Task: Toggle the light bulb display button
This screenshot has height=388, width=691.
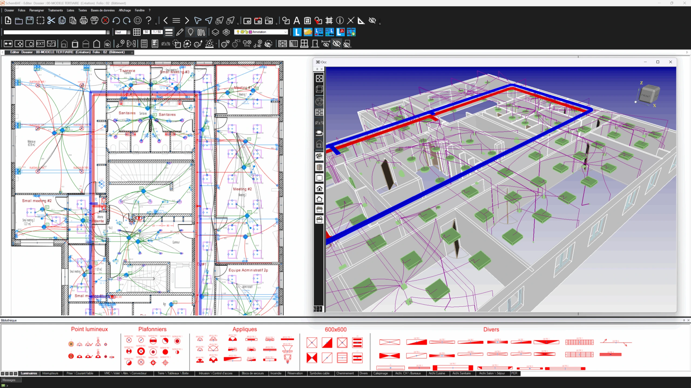Action: pyautogui.click(x=191, y=32)
